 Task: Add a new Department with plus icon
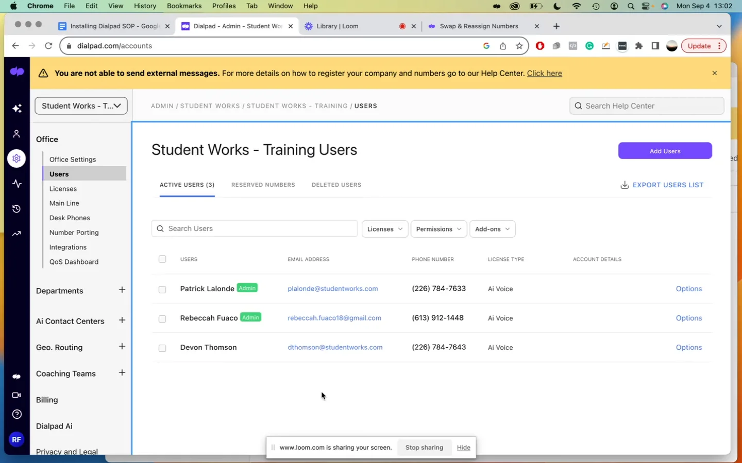pyautogui.click(x=122, y=290)
